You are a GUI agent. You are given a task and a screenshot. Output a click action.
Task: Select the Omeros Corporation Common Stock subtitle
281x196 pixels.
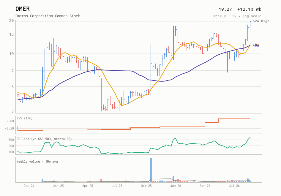(48, 16)
